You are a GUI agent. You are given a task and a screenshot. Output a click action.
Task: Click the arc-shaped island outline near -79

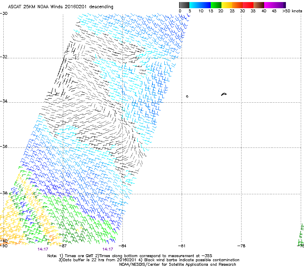(x=224, y=94)
